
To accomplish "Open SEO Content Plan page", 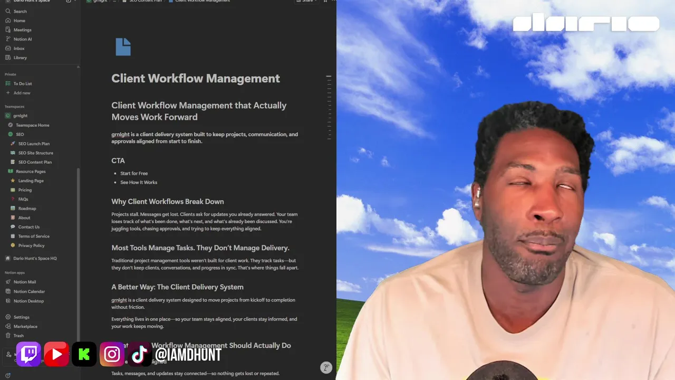I will (x=35, y=162).
